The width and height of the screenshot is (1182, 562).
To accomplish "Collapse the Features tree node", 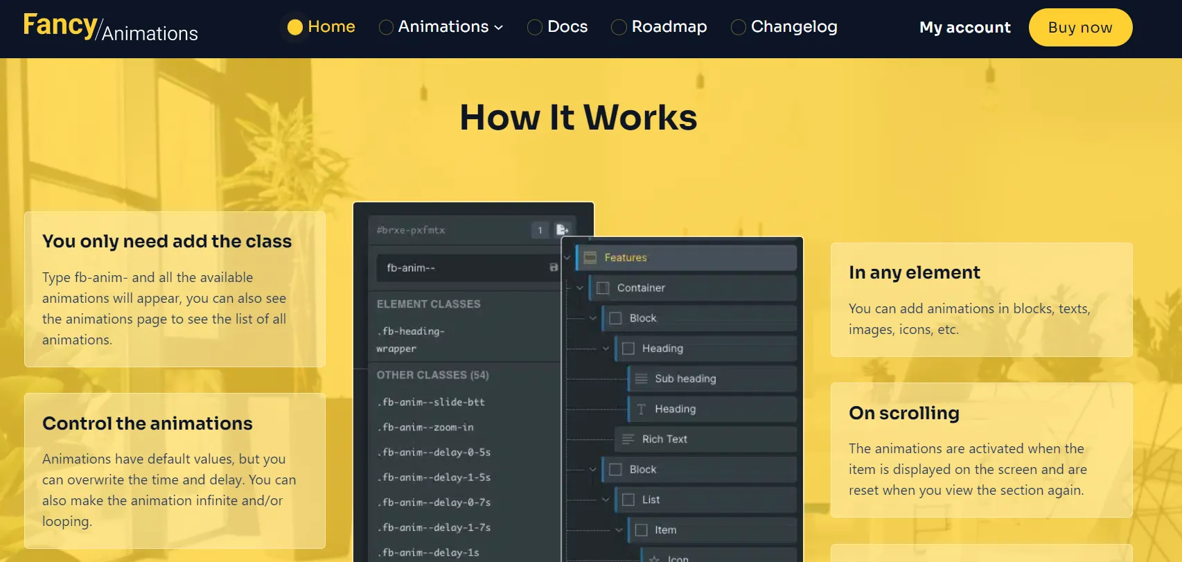I will point(567,258).
